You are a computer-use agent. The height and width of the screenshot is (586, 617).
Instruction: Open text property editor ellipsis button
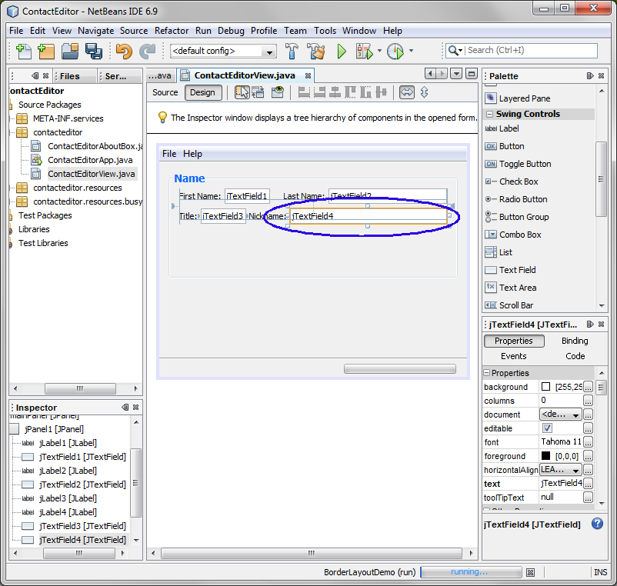(588, 484)
